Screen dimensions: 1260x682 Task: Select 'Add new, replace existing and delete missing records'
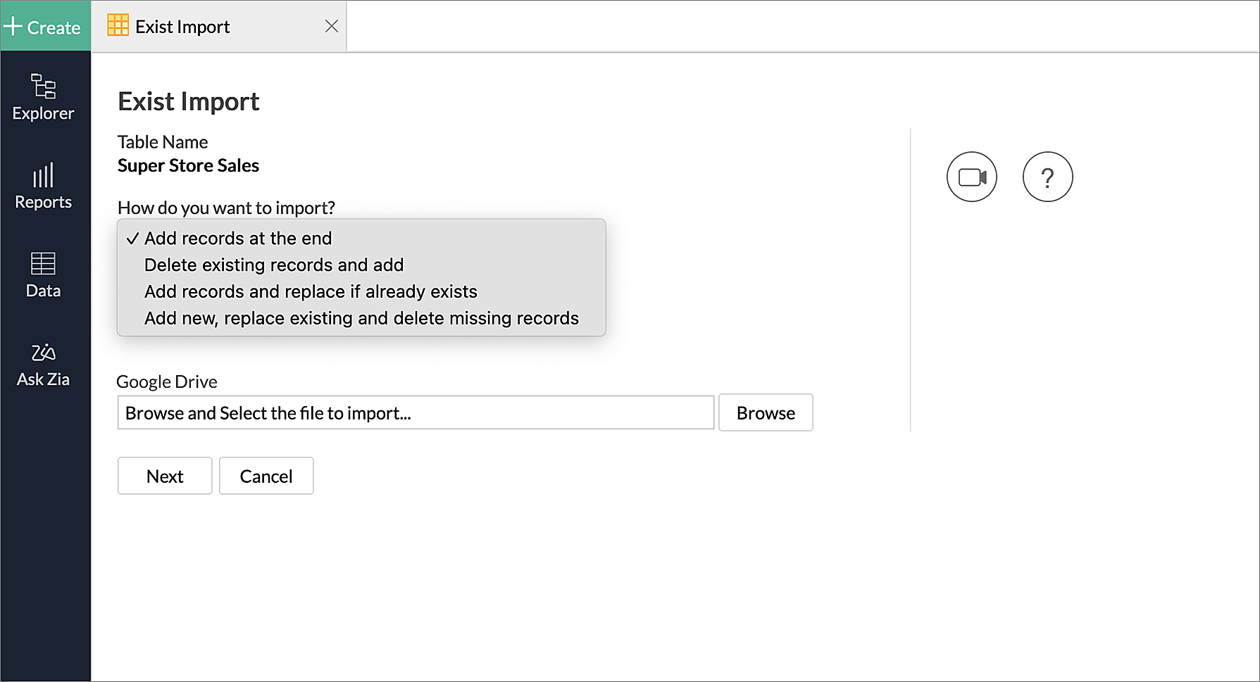pyautogui.click(x=361, y=319)
